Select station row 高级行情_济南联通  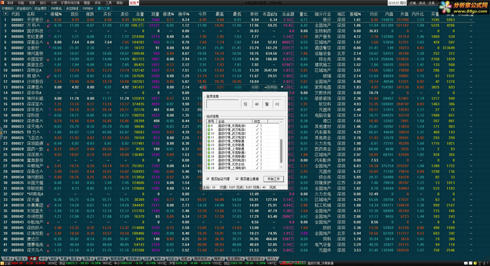click(x=243, y=141)
